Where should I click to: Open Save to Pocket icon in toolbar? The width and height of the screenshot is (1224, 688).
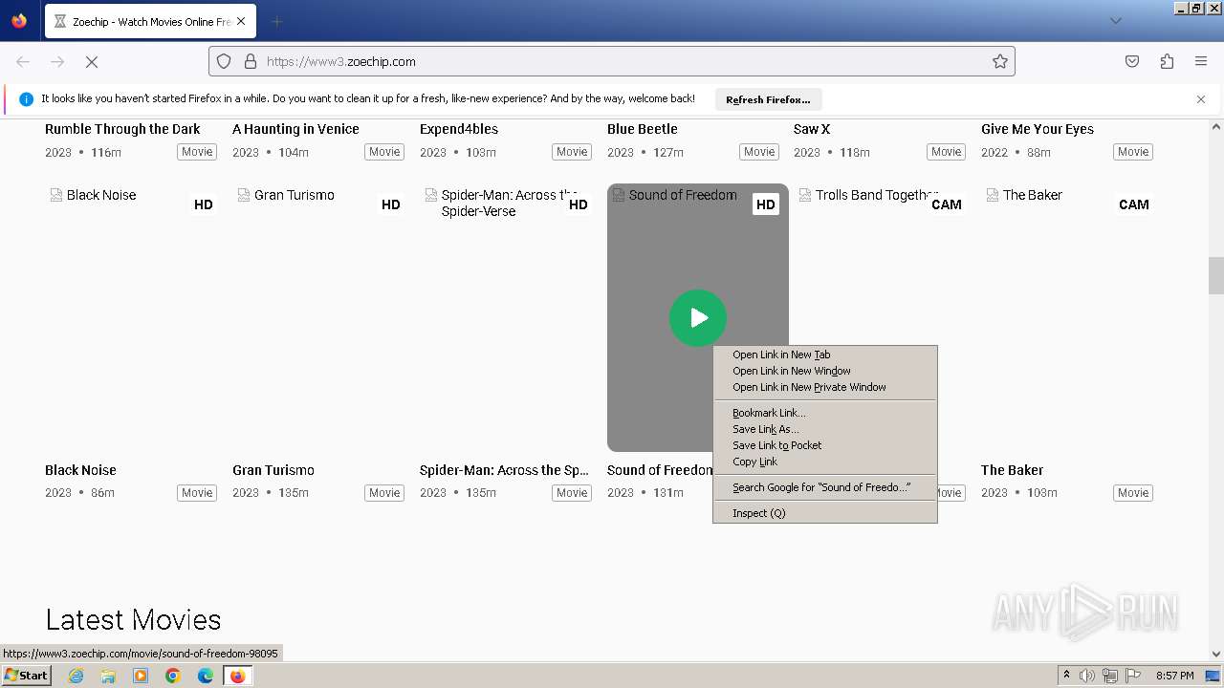(1132, 61)
